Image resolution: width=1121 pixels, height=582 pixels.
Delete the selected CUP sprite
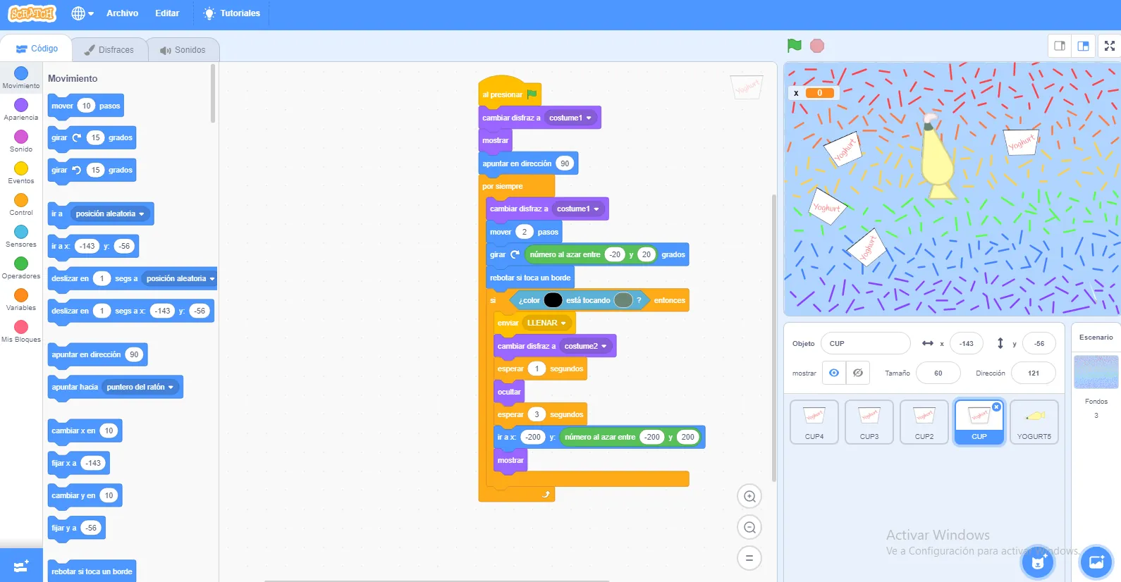point(996,407)
